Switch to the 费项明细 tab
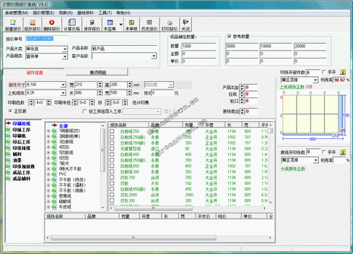This screenshot has width=353, height=254. click(97, 73)
